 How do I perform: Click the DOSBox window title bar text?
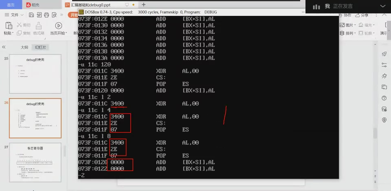151,12
